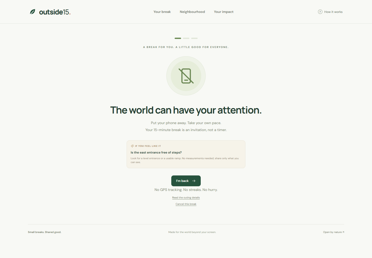The image size is (372, 258).
Task: Open the Your impact page
Action: (x=224, y=12)
